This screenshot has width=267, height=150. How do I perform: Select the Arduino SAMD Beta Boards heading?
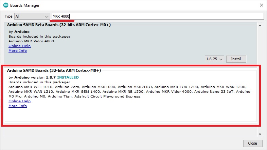coord(59,25)
